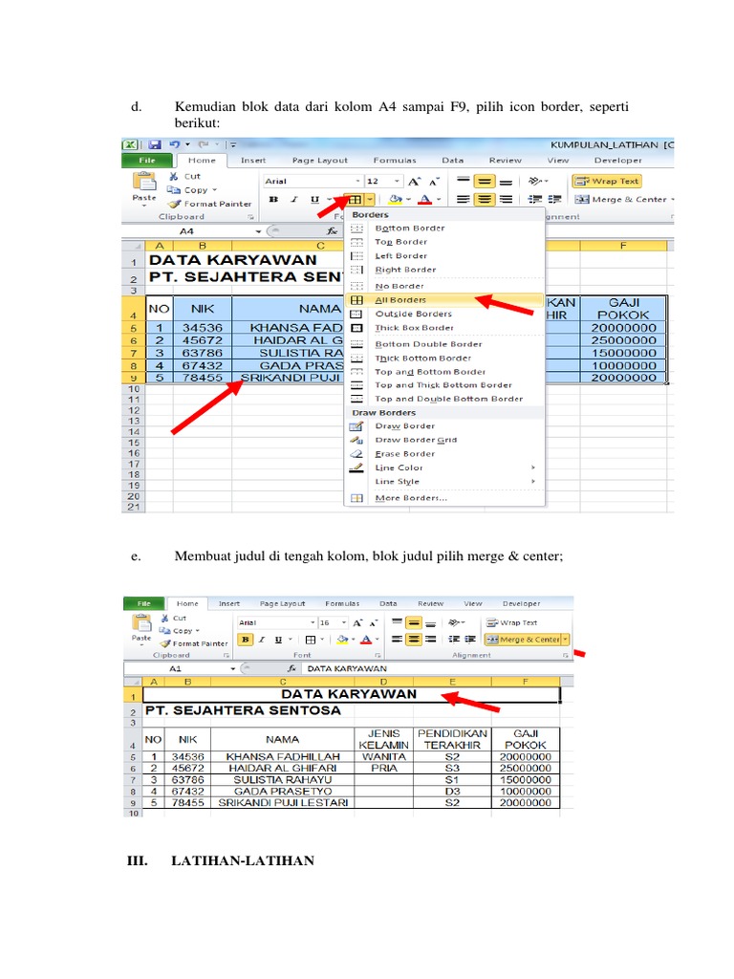Choose No Border menu entry

point(443,286)
